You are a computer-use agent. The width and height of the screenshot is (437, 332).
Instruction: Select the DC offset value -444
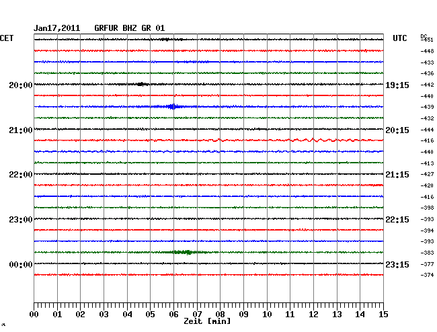tap(427, 130)
